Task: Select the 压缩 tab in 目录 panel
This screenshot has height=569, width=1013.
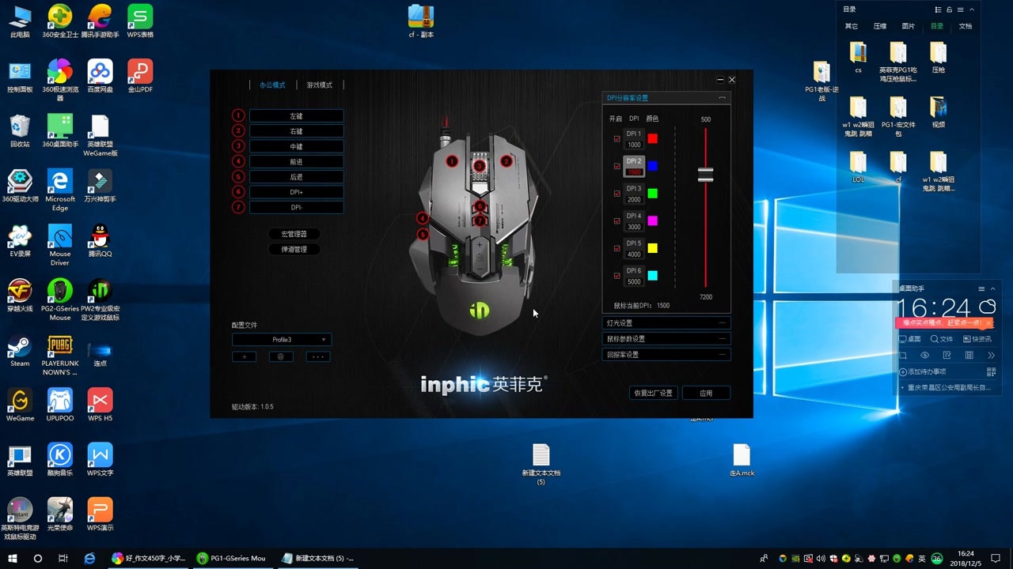Action: point(880,26)
